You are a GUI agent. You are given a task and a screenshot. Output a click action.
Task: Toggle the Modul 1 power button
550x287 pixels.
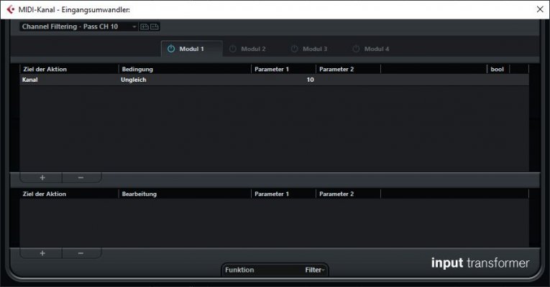click(171, 49)
